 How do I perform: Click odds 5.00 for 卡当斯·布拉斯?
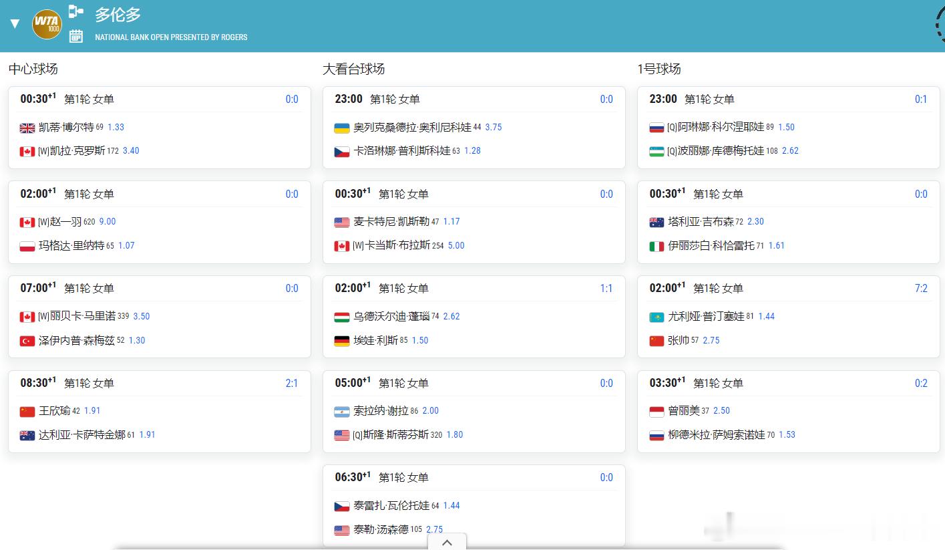pos(456,245)
